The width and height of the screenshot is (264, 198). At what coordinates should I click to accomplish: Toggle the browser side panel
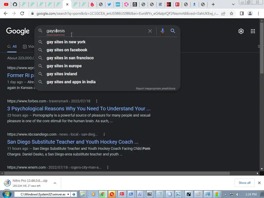(242, 13)
